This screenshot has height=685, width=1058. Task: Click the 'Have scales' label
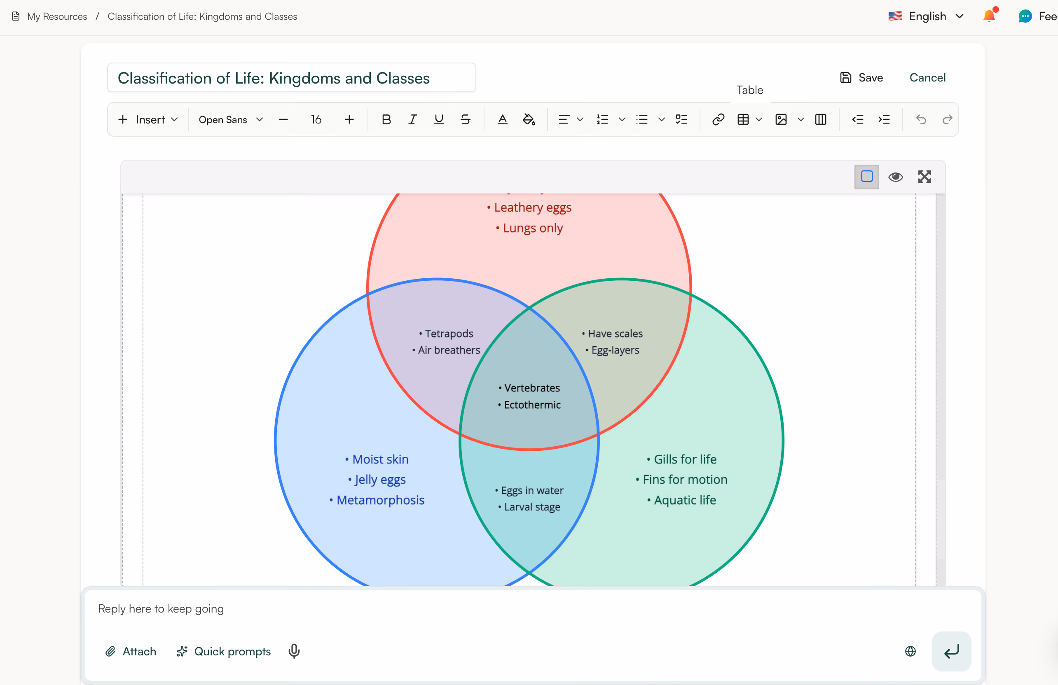point(615,333)
